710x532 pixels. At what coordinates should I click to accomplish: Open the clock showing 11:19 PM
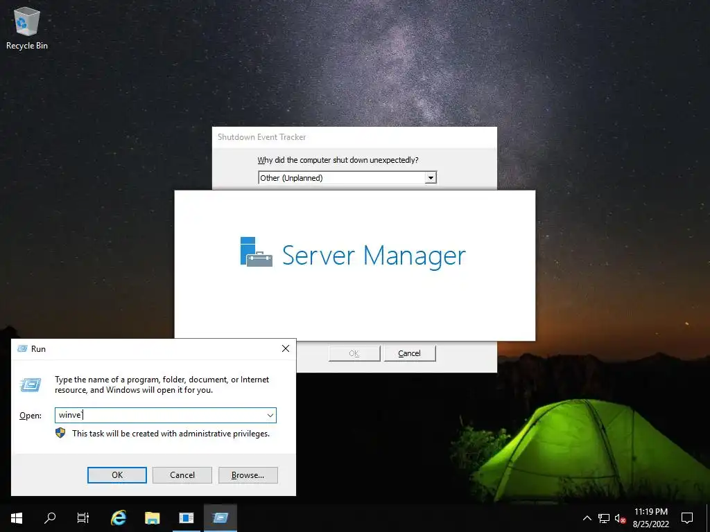pos(650,518)
